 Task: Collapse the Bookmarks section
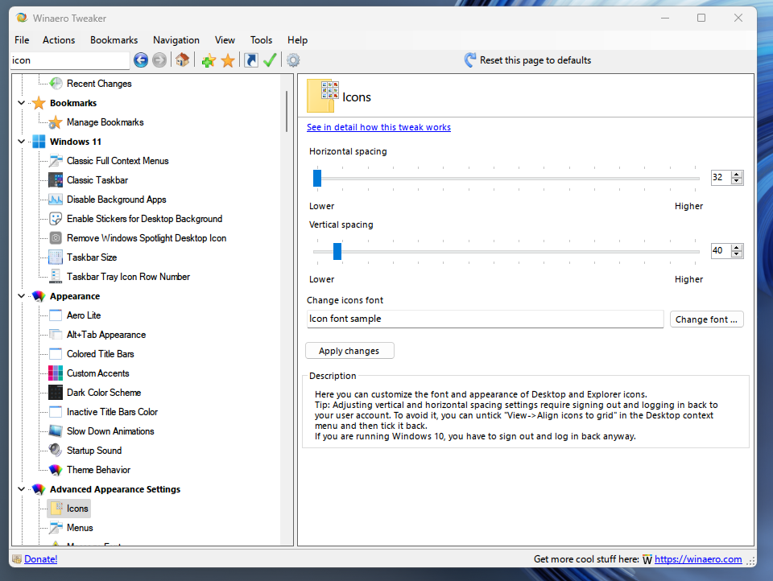coord(23,102)
